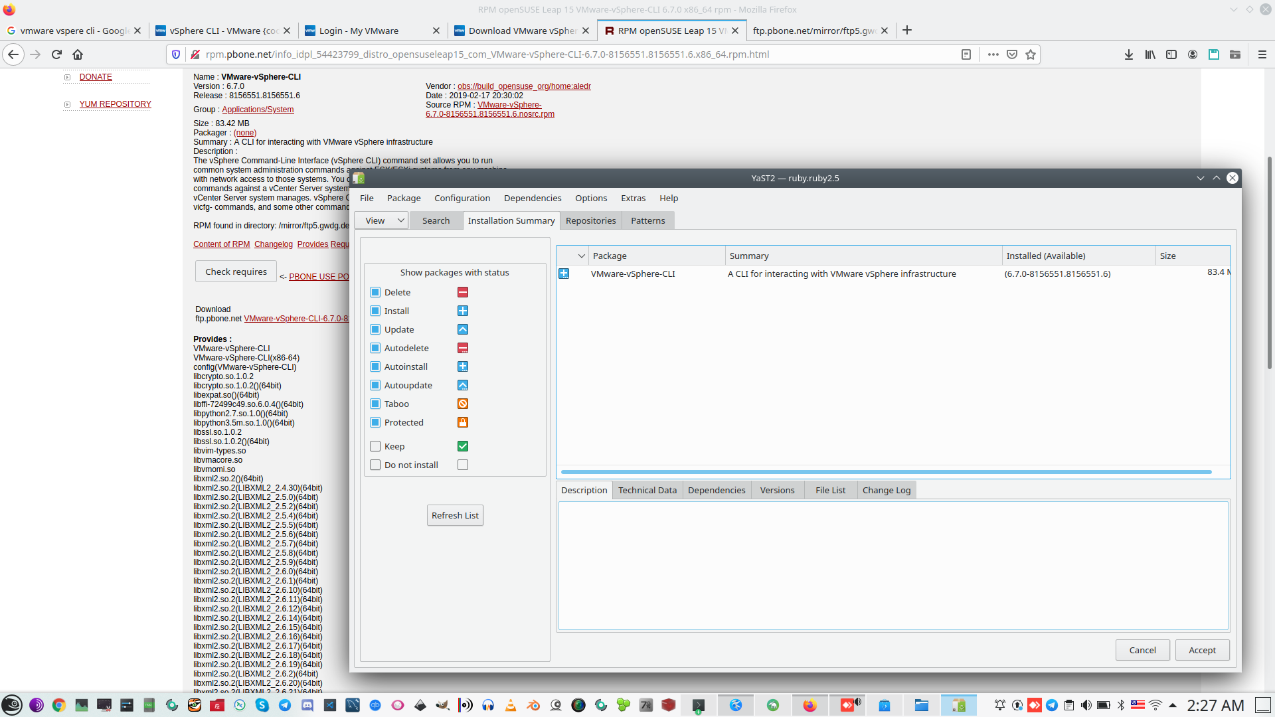The image size is (1275, 717).
Task: Open Firefox hamburger menu
Action: (x=1262, y=54)
